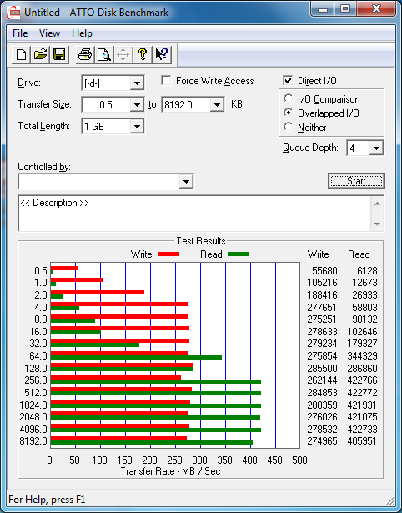The image size is (402, 513).
Task: Choose the Neither radio option
Action: click(x=289, y=127)
